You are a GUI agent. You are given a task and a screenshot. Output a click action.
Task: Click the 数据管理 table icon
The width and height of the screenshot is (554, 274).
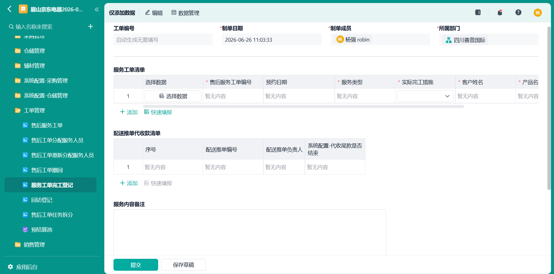pyautogui.click(x=174, y=13)
